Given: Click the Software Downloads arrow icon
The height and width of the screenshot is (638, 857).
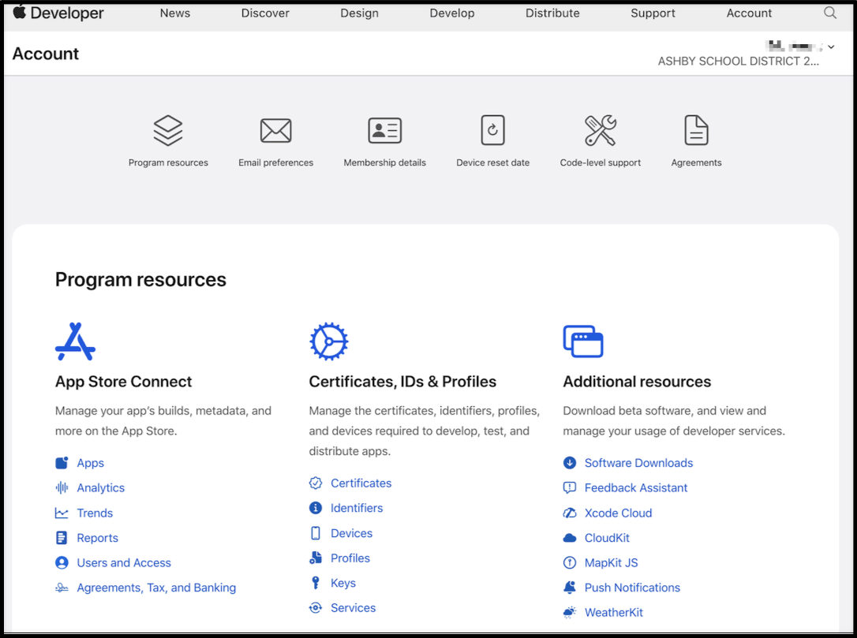Looking at the screenshot, I should click(x=570, y=463).
